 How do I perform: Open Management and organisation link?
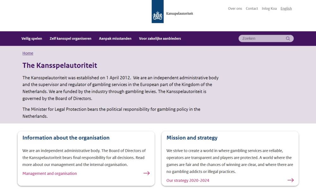[x=50, y=173]
